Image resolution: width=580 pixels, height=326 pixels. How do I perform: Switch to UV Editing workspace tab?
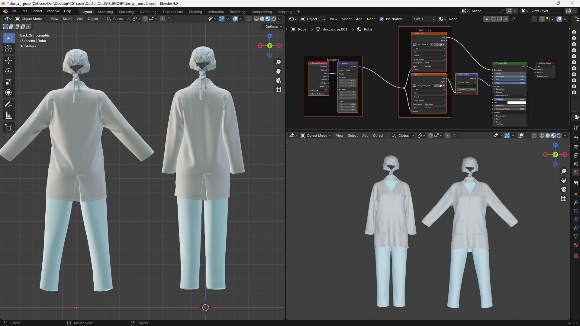pos(148,12)
